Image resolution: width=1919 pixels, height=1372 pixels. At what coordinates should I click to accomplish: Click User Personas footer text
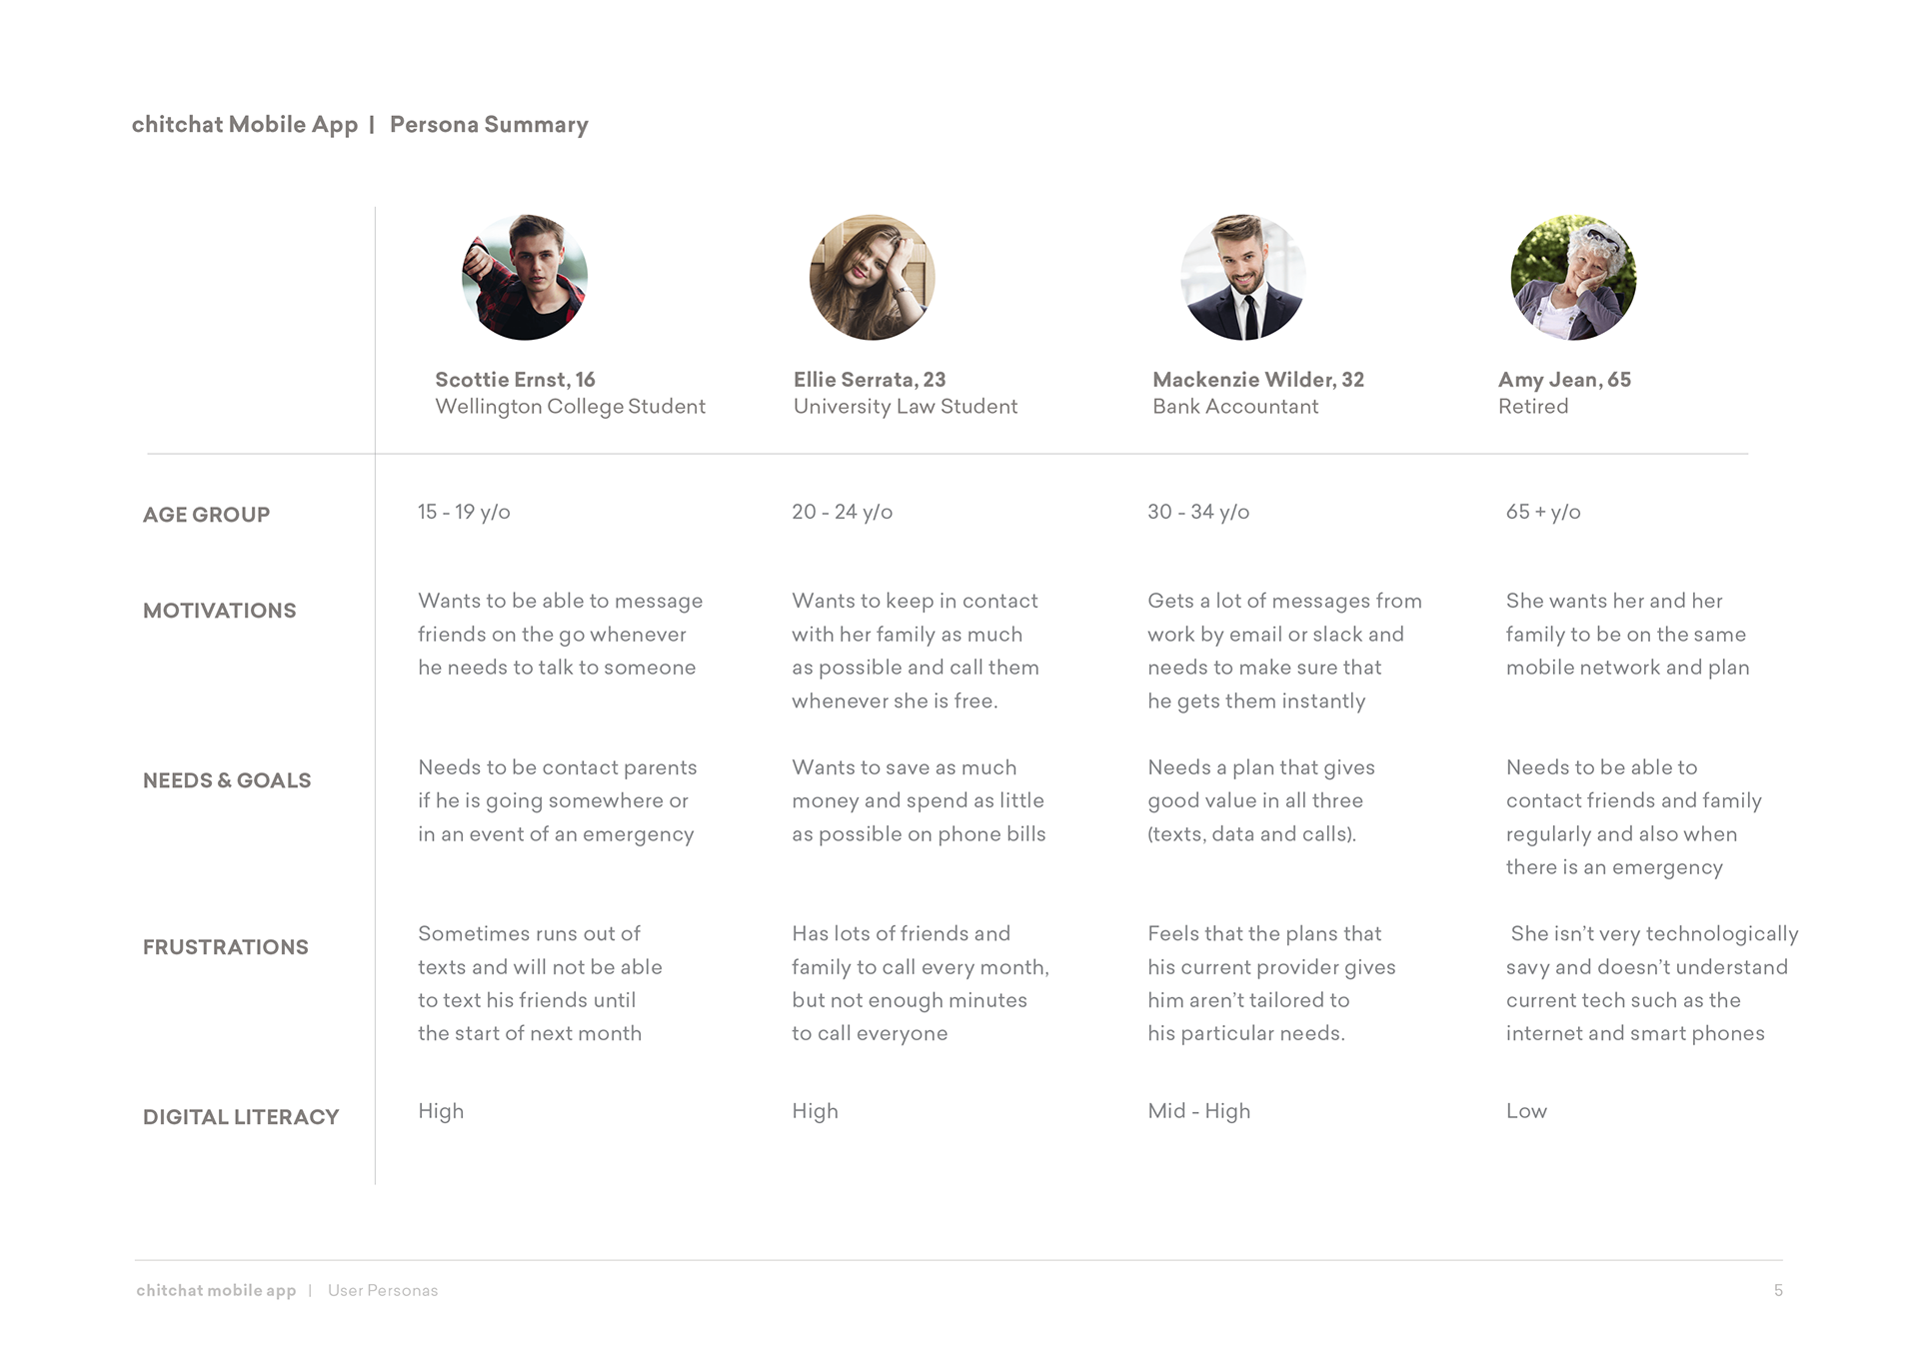click(383, 1291)
